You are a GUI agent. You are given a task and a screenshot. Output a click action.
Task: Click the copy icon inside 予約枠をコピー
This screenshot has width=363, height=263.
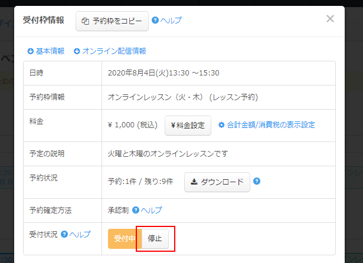pyautogui.click(x=86, y=21)
